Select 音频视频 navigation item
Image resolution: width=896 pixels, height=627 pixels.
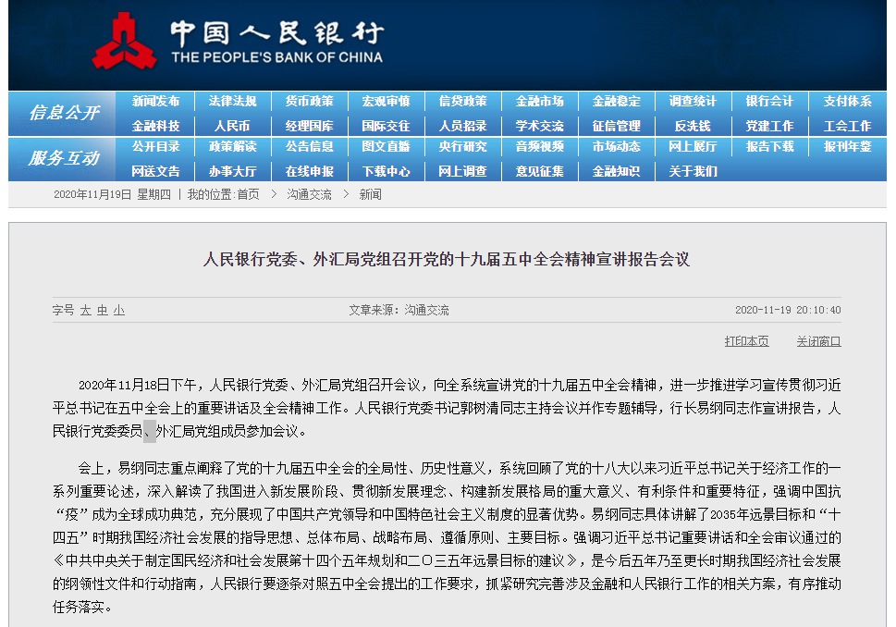tap(539, 146)
